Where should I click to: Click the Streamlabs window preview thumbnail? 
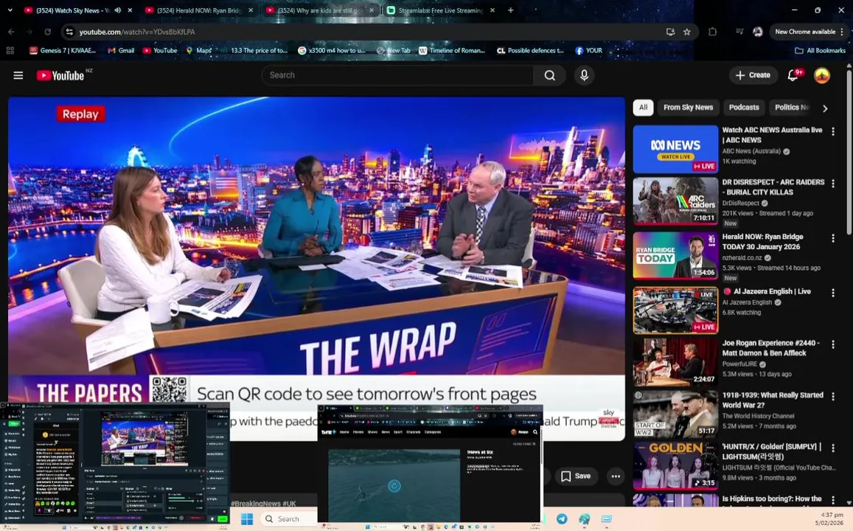(115, 463)
